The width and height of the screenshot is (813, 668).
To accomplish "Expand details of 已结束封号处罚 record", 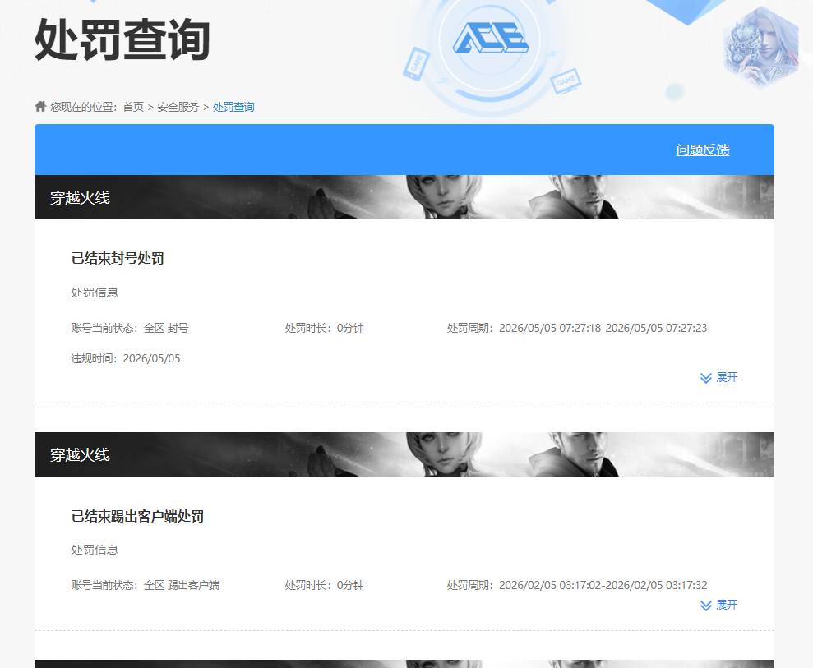I will [718, 377].
